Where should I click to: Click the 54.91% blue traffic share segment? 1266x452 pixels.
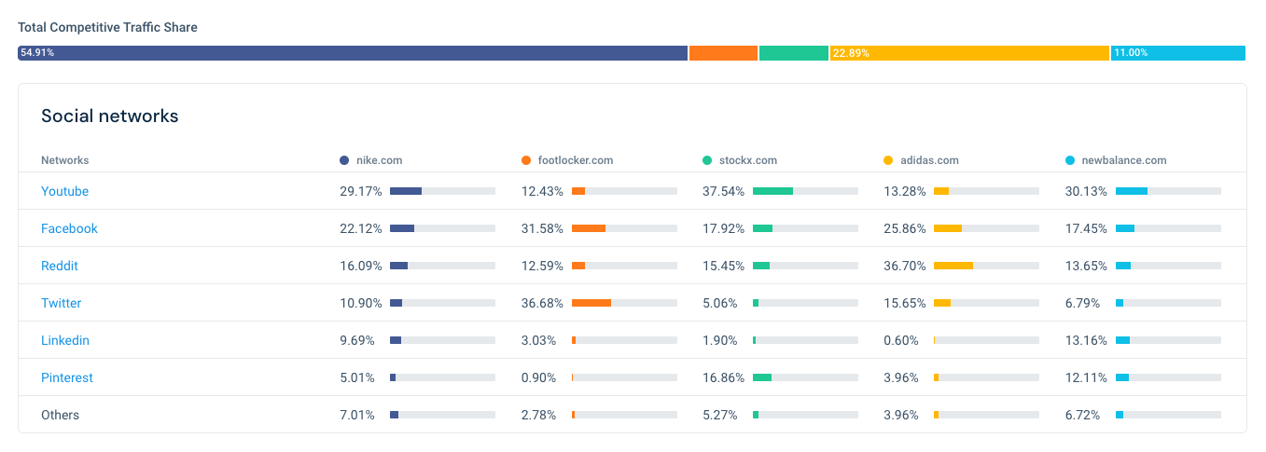(x=353, y=53)
